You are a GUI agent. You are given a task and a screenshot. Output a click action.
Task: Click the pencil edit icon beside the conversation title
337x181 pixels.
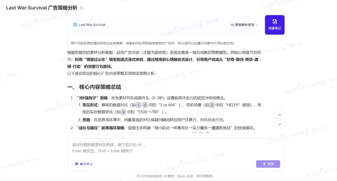point(82,7)
